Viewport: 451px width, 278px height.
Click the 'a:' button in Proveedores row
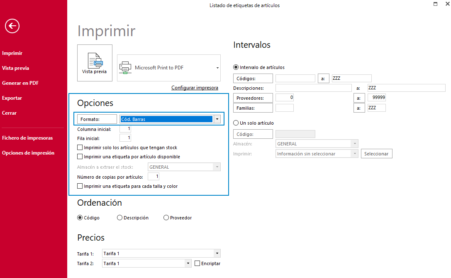click(359, 98)
